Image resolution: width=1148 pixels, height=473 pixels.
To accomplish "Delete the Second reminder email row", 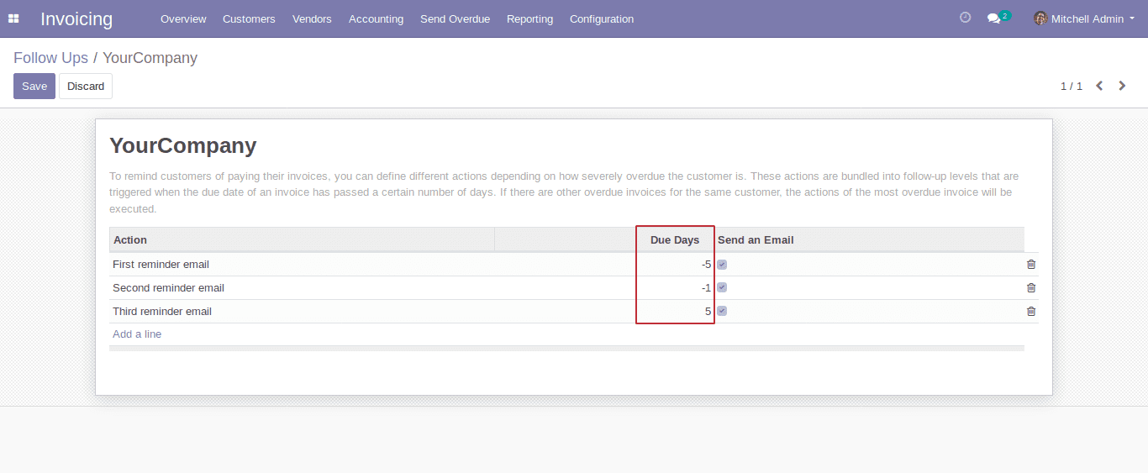I will click(x=1031, y=287).
